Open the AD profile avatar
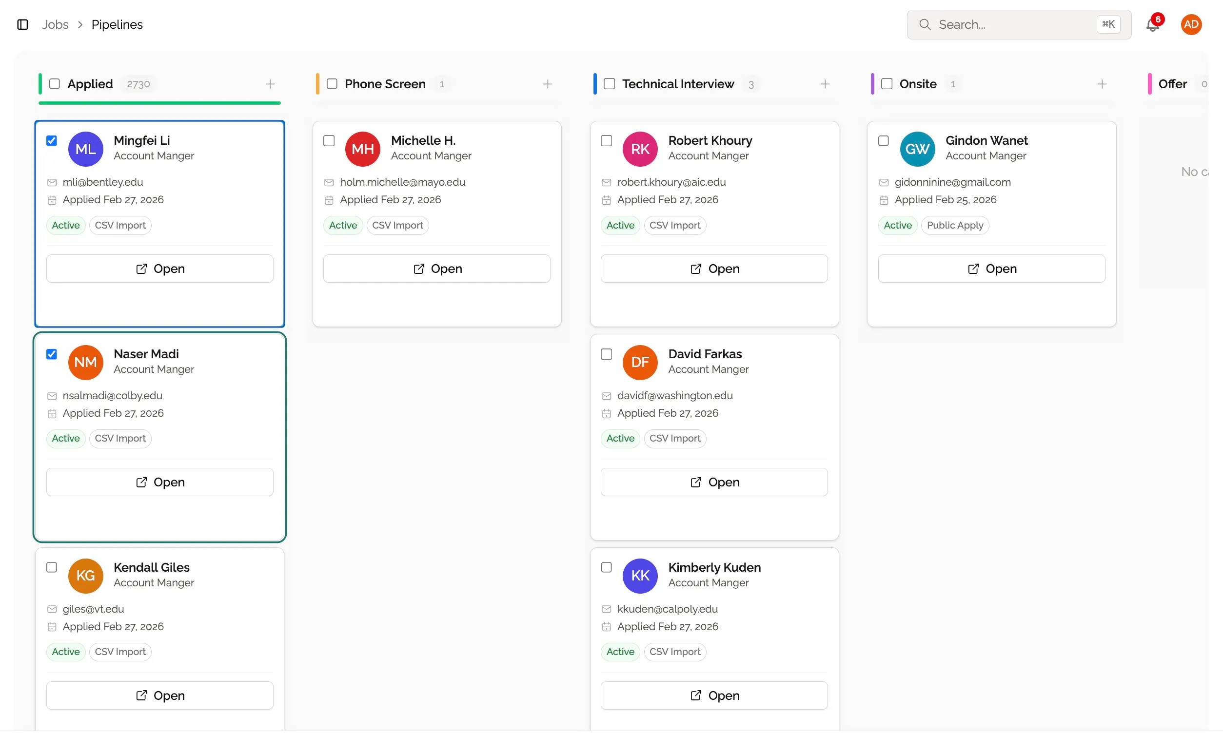Viewport: 1223px width, 734px height. (x=1191, y=24)
